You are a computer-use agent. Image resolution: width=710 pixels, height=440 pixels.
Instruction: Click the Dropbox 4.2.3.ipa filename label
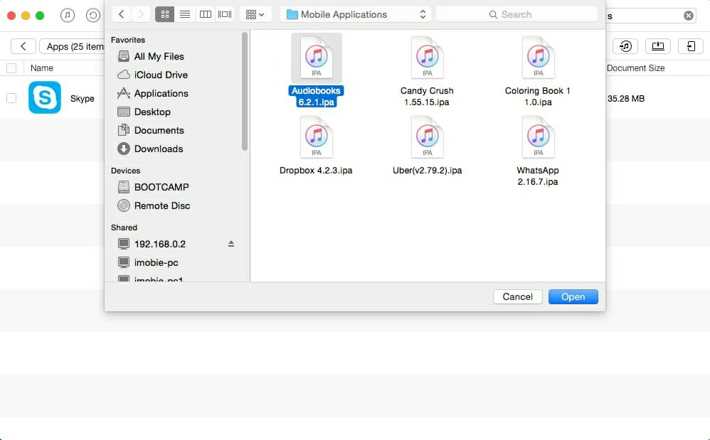pos(316,171)
